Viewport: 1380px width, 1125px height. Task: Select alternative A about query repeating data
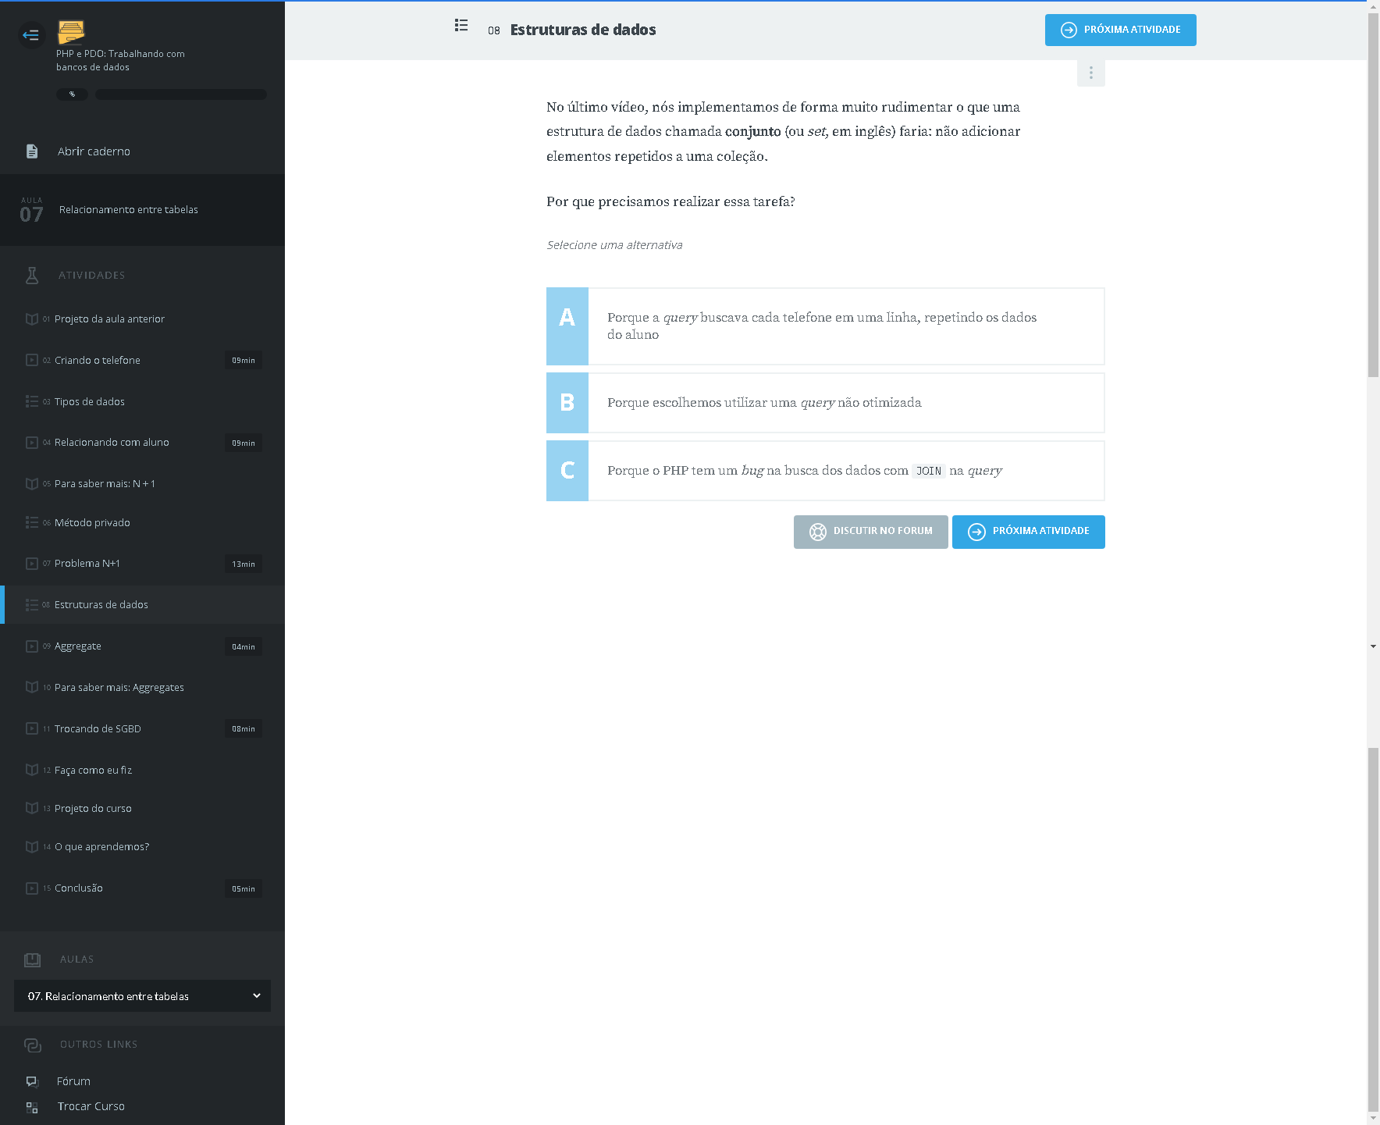825,326
